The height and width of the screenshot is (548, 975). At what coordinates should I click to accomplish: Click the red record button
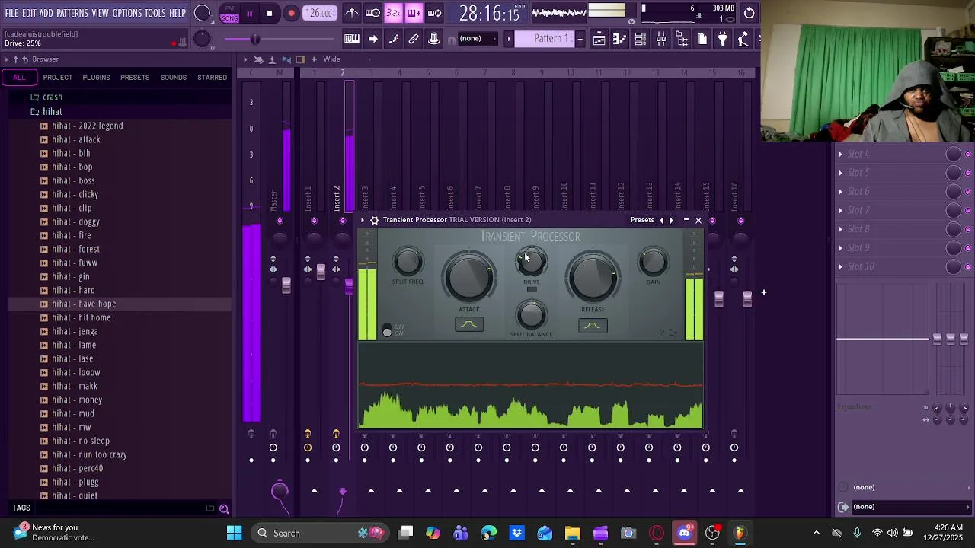pyautogui.click(x=291, y=14)
